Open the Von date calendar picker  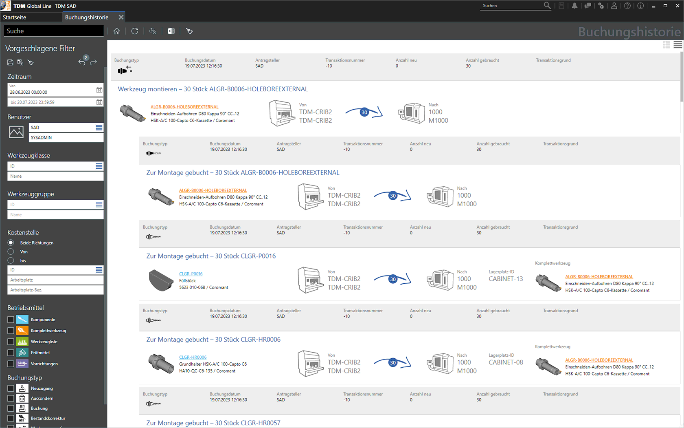coord(99,90)
